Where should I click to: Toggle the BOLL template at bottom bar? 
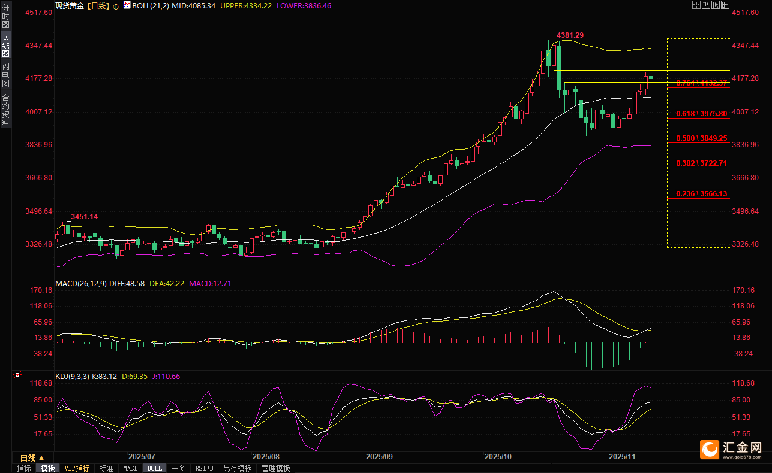pos(154,468)
